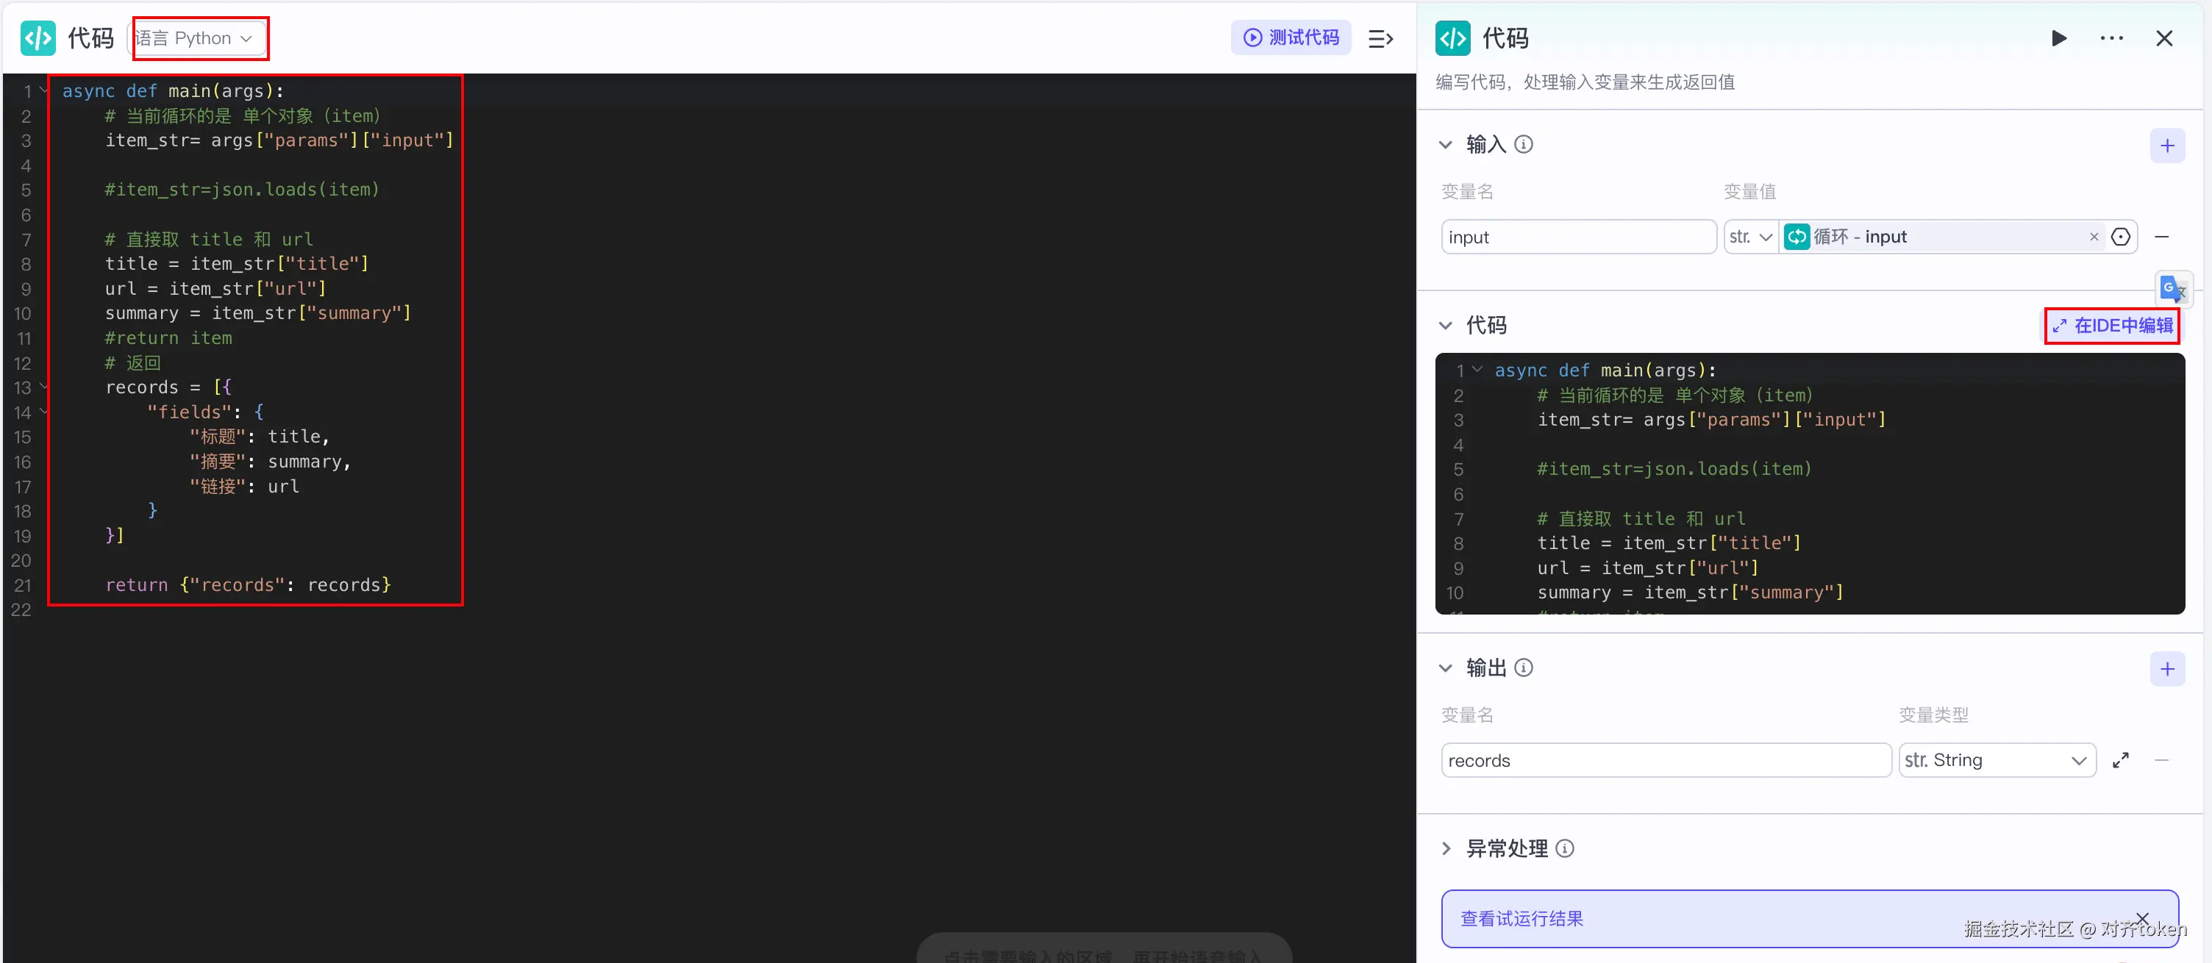Remove the input variable row
The height and width of the screenshot is (963, 2212).
pos(2162,237)
